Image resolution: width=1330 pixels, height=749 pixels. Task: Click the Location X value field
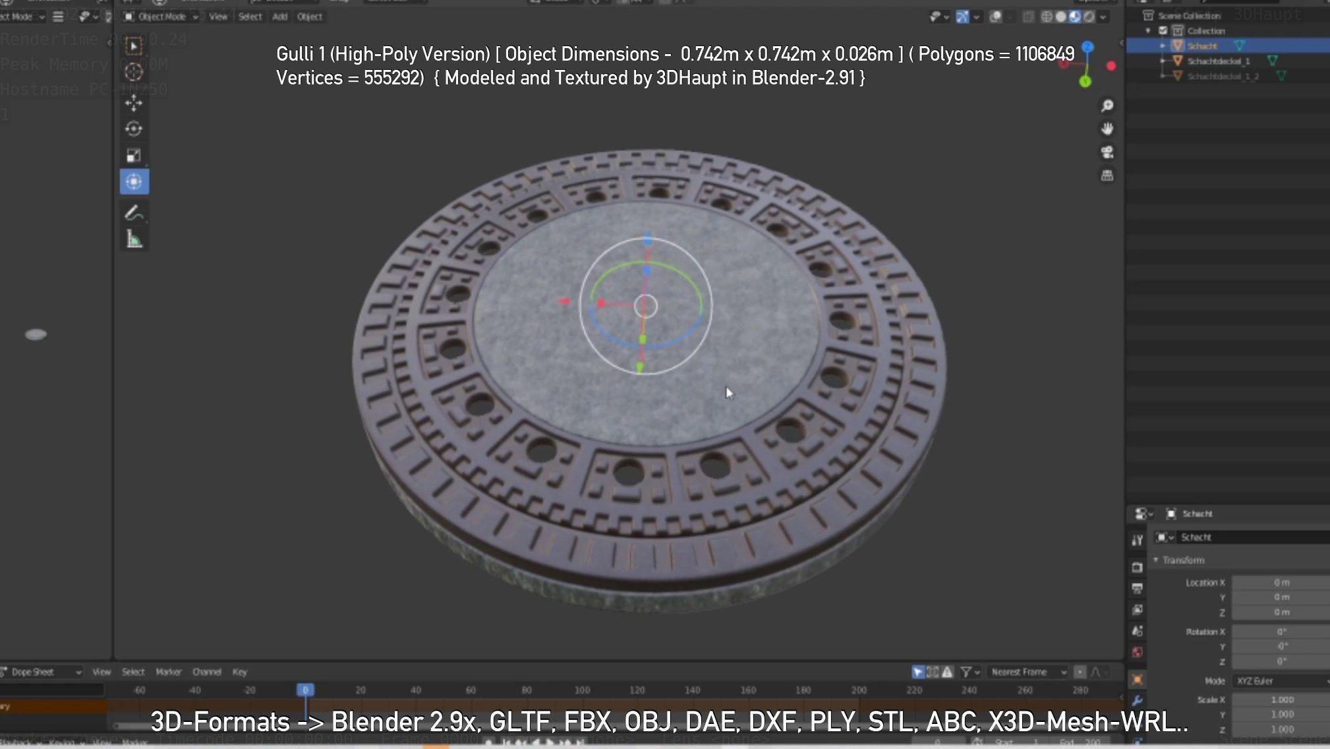pos(1281,582)
